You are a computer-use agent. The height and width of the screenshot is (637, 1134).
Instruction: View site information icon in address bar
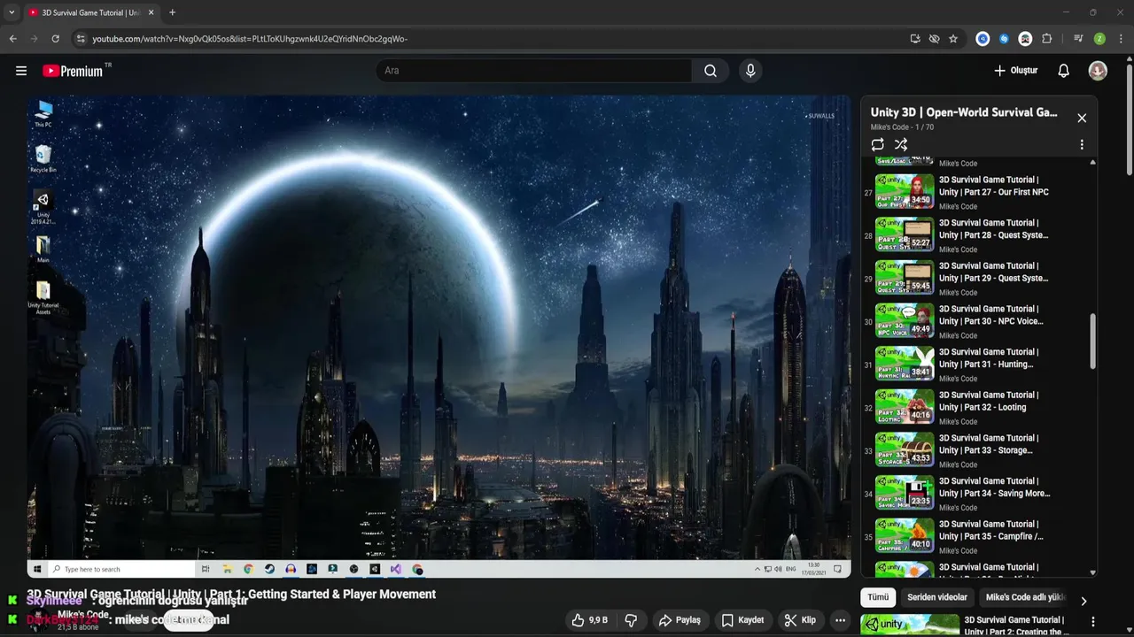pyautogui.click(x=81, y=39)
